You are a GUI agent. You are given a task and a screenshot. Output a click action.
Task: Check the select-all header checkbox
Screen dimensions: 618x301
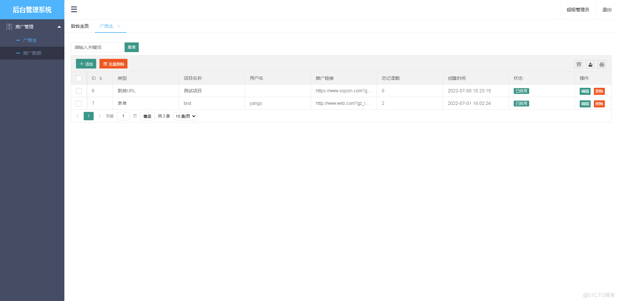[x=79, y=78]
